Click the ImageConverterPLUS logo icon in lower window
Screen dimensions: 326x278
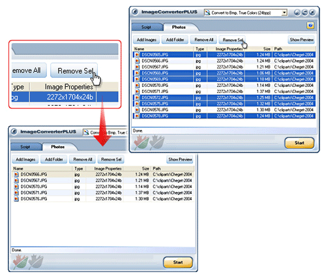tap(14, 132)
